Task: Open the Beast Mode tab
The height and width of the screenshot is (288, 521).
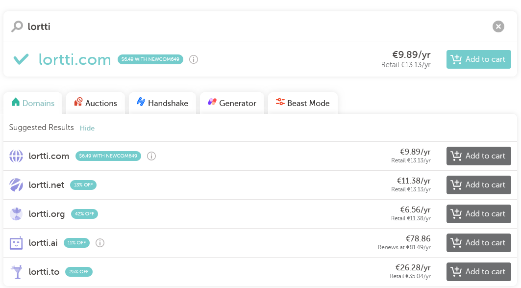Action: (303, 103)
